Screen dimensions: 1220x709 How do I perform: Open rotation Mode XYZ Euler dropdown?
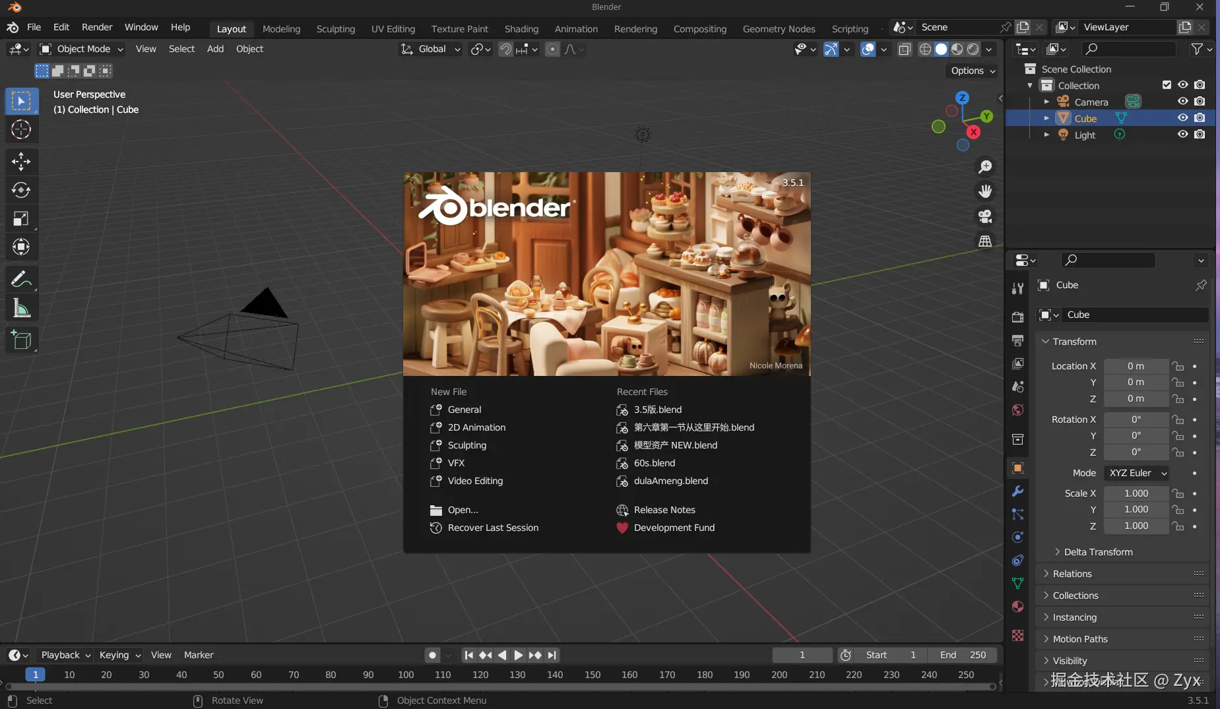tap(1138, 473)
